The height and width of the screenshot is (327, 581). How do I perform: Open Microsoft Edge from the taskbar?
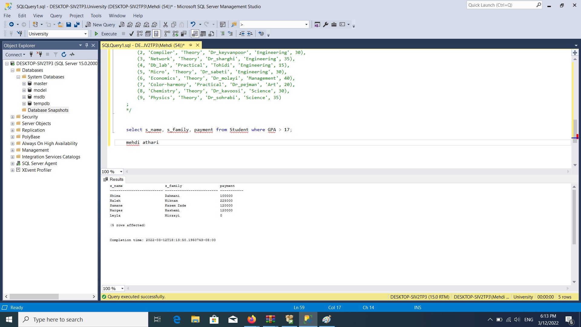pos(177,319)
